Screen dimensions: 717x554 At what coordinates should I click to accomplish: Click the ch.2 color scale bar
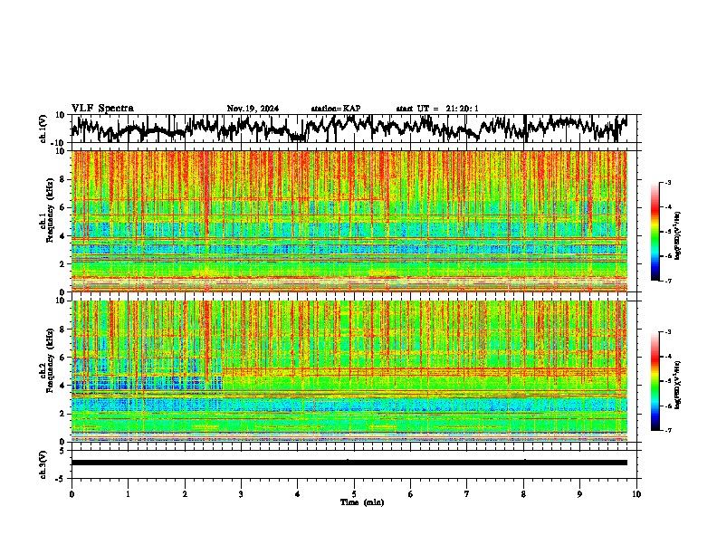pyautogui.click(x=655, y=381)
